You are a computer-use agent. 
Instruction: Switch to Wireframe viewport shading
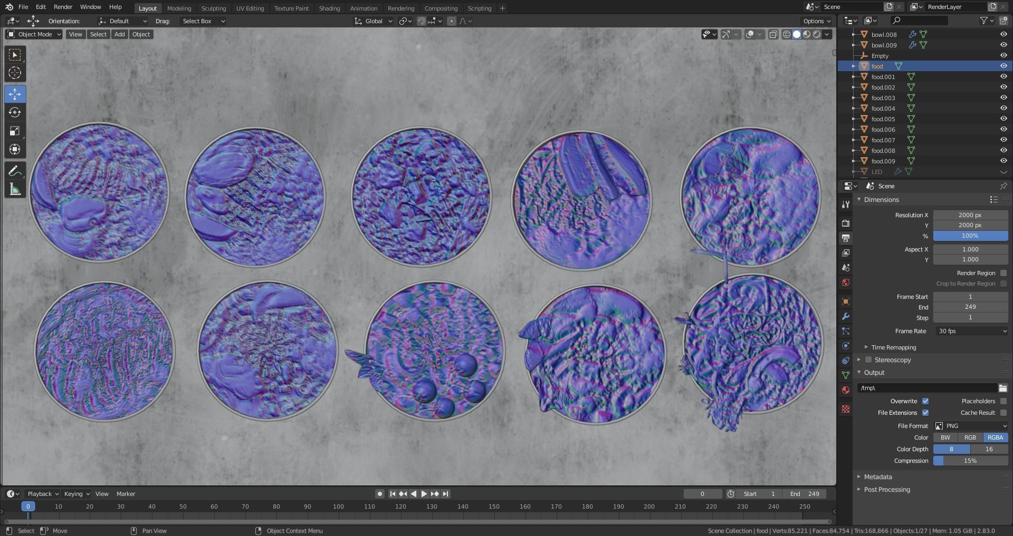[787, 34]
